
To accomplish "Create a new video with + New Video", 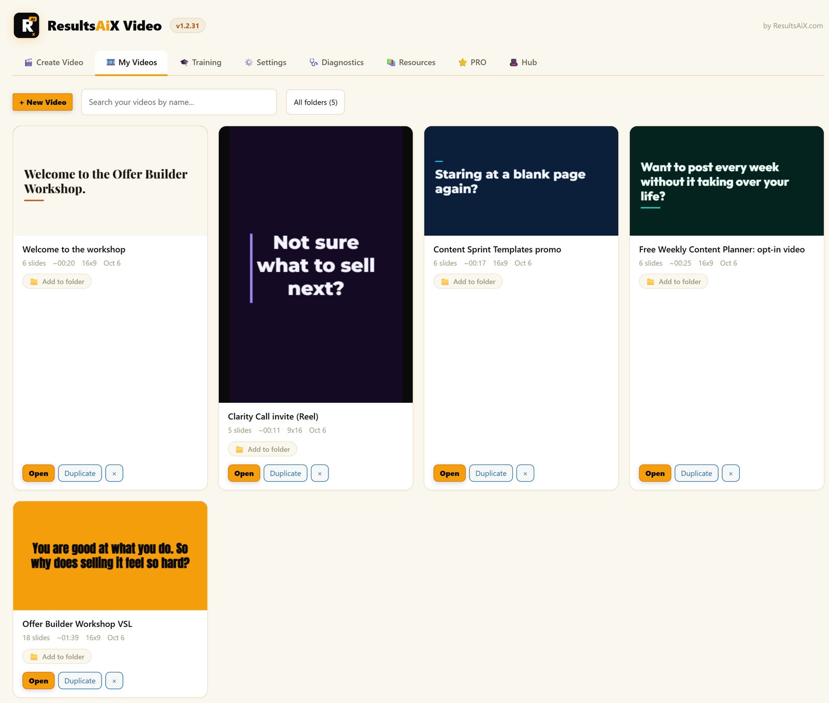I will [43, 102].
